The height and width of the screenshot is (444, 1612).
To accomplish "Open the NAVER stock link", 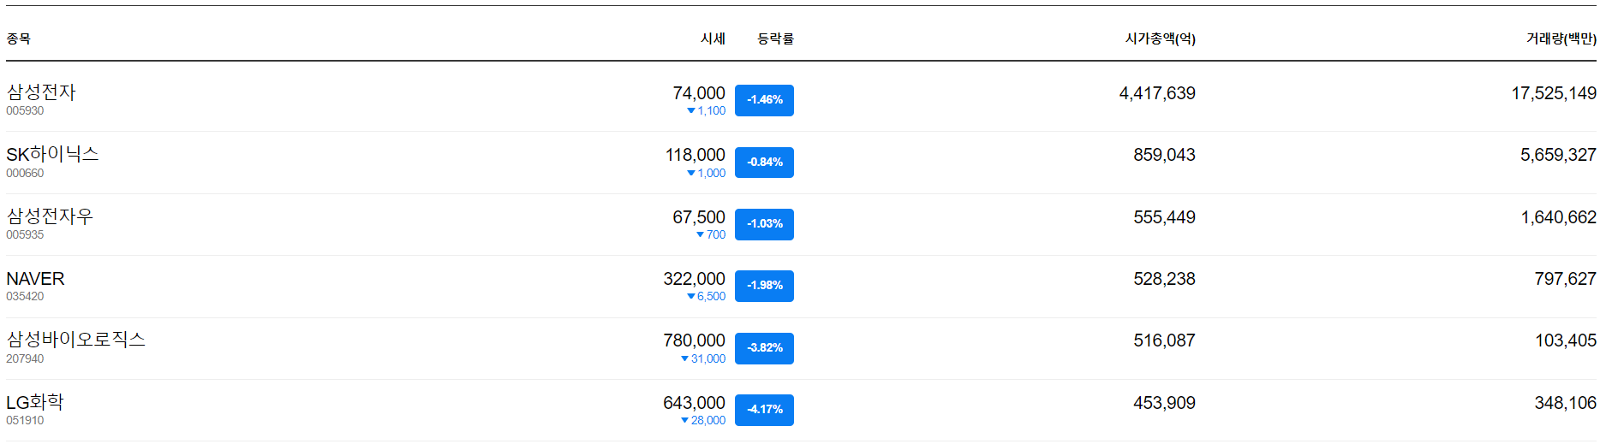I will pyautogui.click(x=35, y=279).
